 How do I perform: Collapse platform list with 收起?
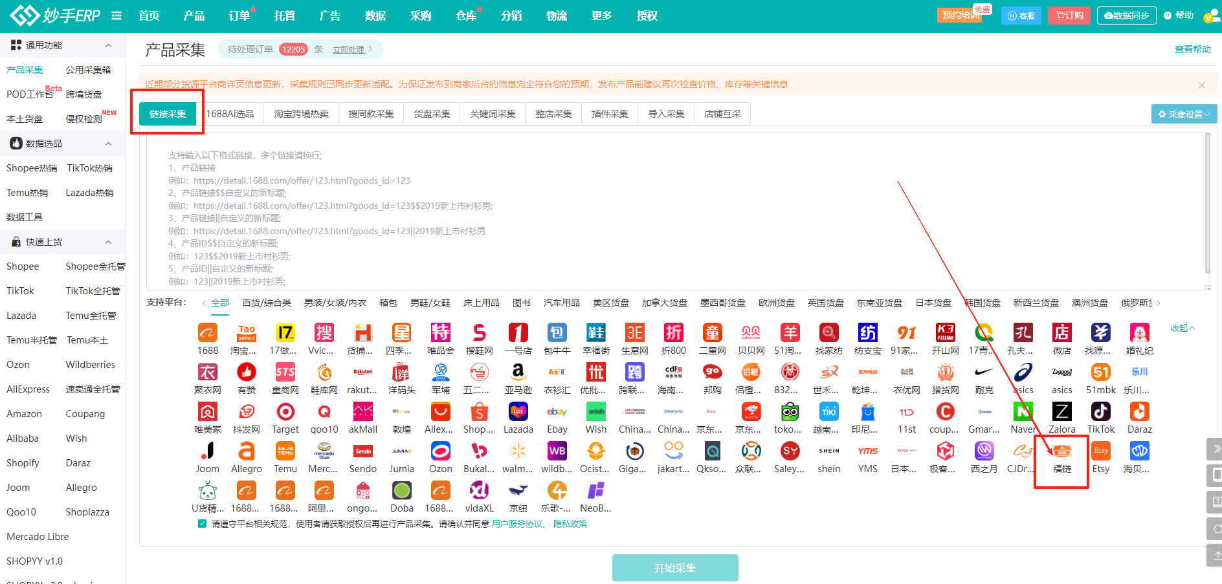tap(1183, 328)
